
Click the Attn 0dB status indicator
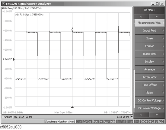point(109,122)
